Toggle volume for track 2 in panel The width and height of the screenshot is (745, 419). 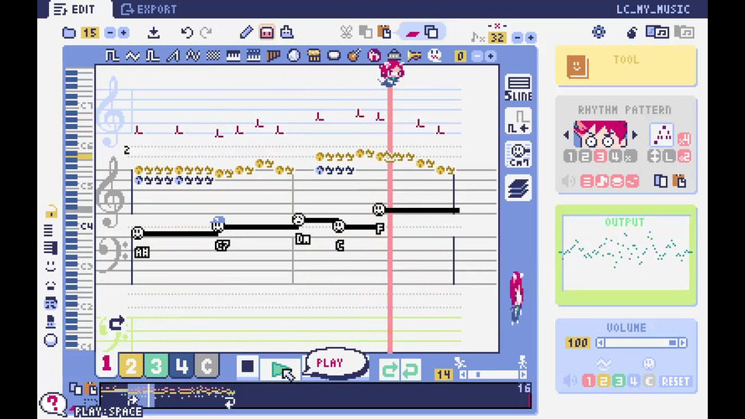[604, 381]
